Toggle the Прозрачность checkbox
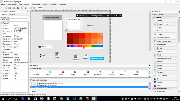The width and height of the screenshot is (180, 101). coord(15,44)
